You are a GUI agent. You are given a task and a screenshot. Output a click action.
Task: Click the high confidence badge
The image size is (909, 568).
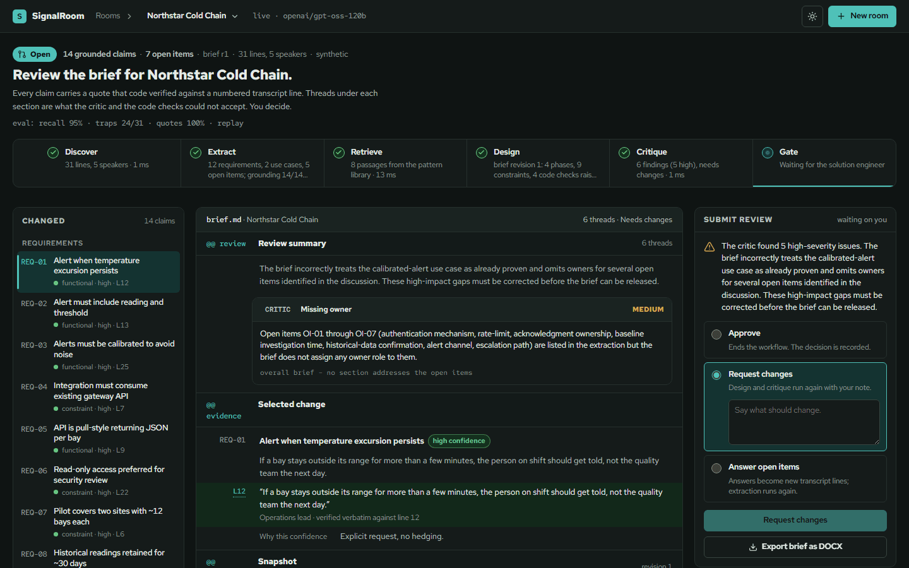pos(459,441)
